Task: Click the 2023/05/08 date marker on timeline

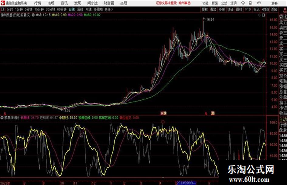Action: [186, 183]
